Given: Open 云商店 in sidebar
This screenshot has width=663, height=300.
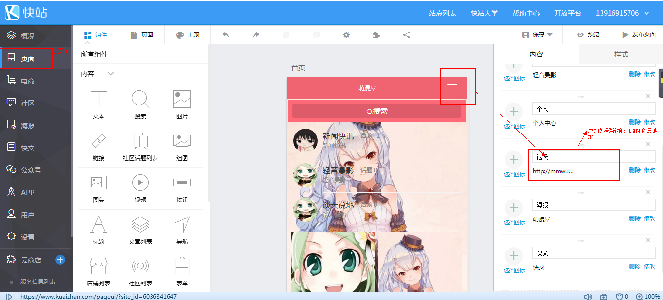Looking at the screenshot, I should click(31, 260).
